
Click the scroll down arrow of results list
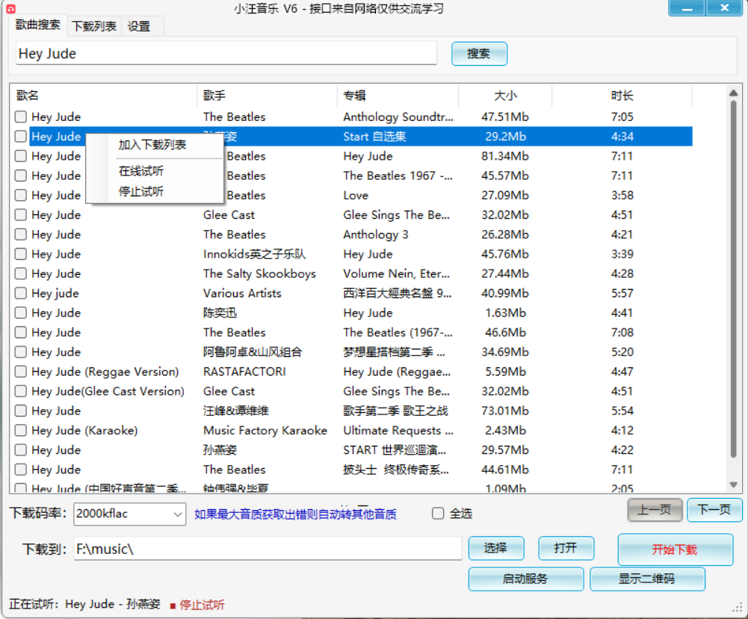(734, 485)
